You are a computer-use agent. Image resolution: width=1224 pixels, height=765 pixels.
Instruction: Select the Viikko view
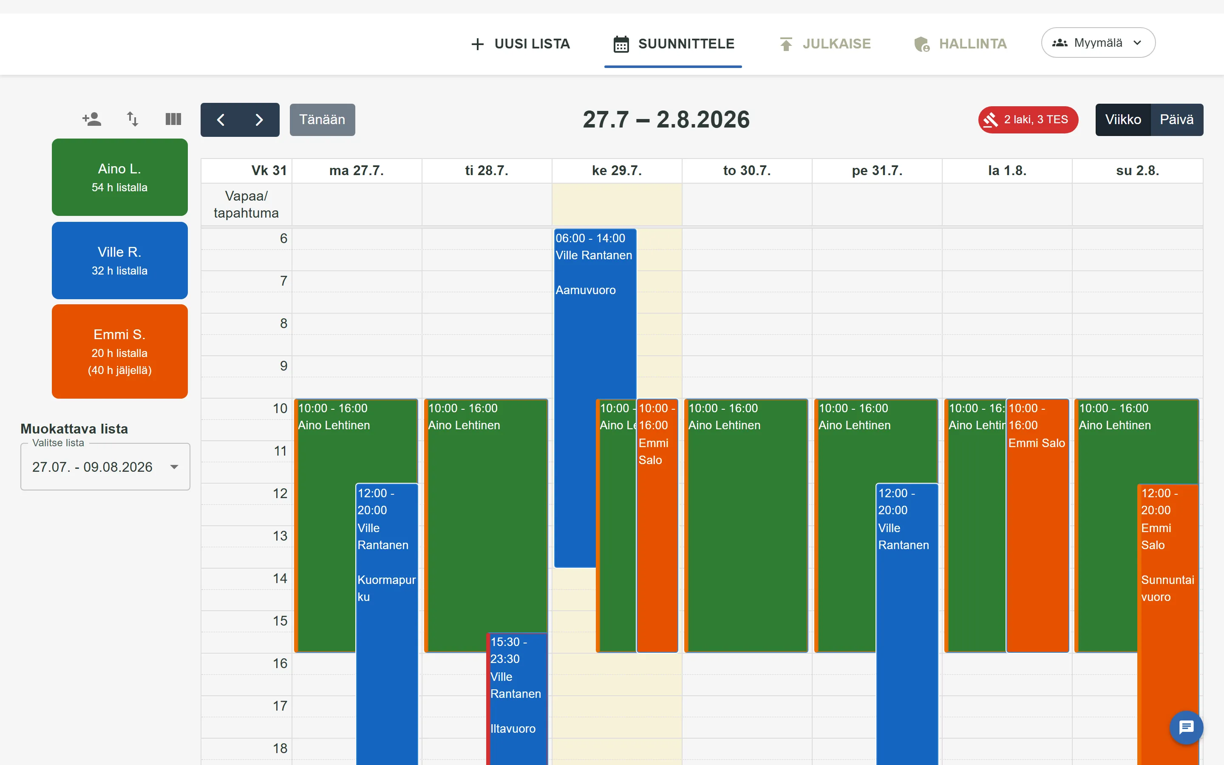1123,120
